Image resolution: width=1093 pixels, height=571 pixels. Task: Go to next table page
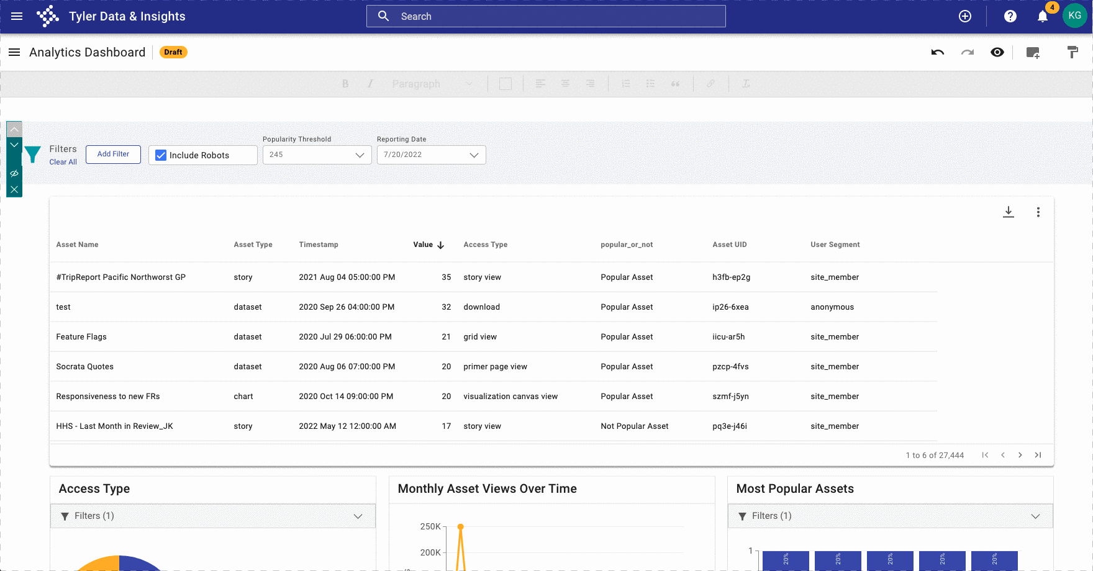tap(1020, 455)
